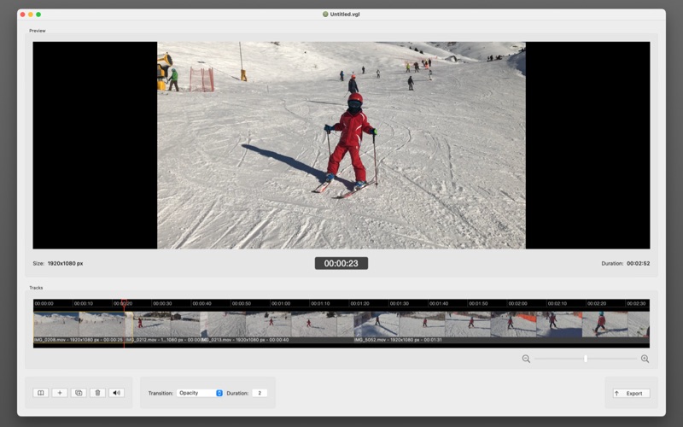Click the red playhead marker on ruler
This screenshot has height=427, width=683.
pos(124,302)
